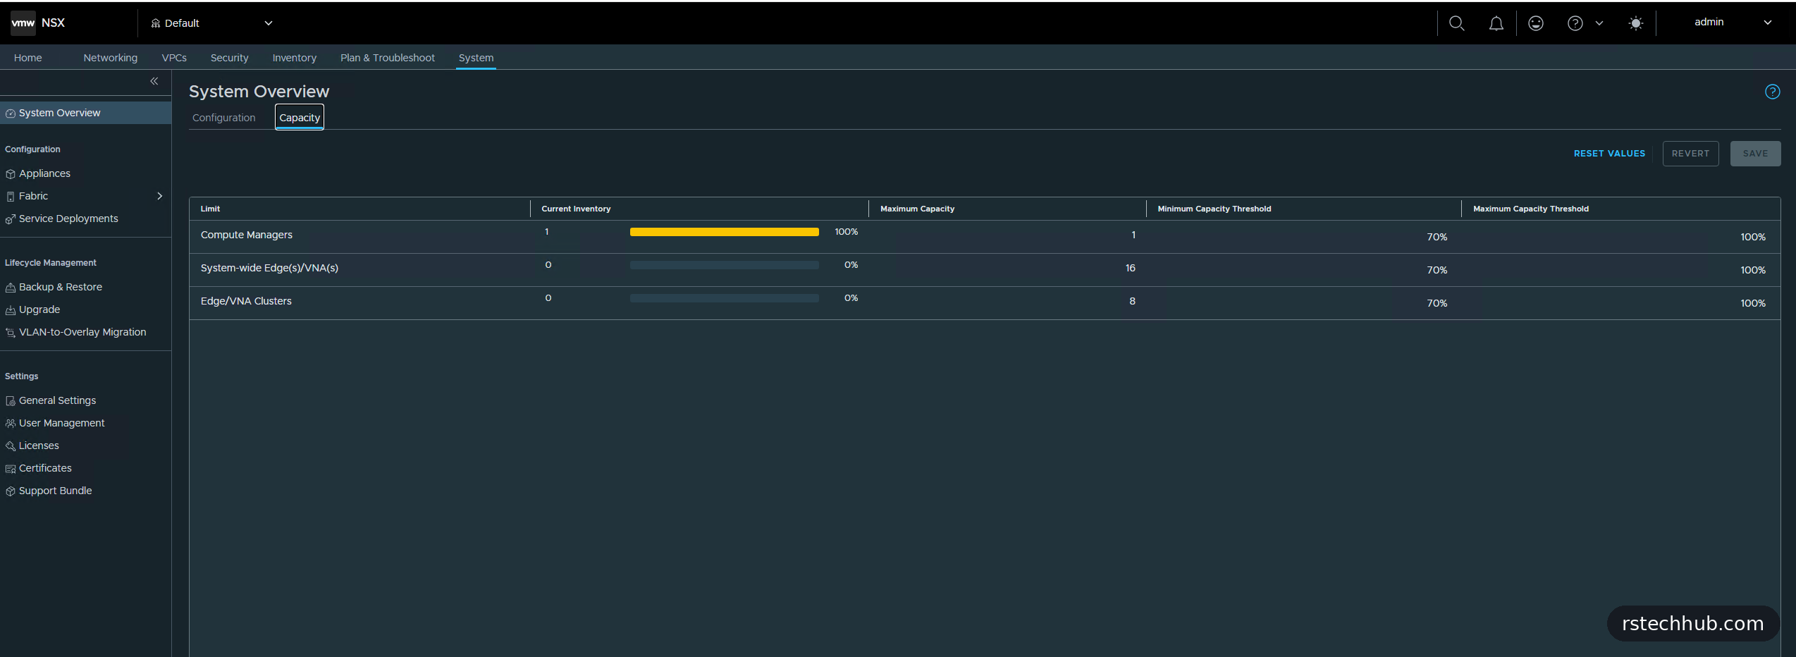The height and width of the screenshot is (657, 1796).
Task: Click the Compute Managers usage bar
Action: [724, 232]
